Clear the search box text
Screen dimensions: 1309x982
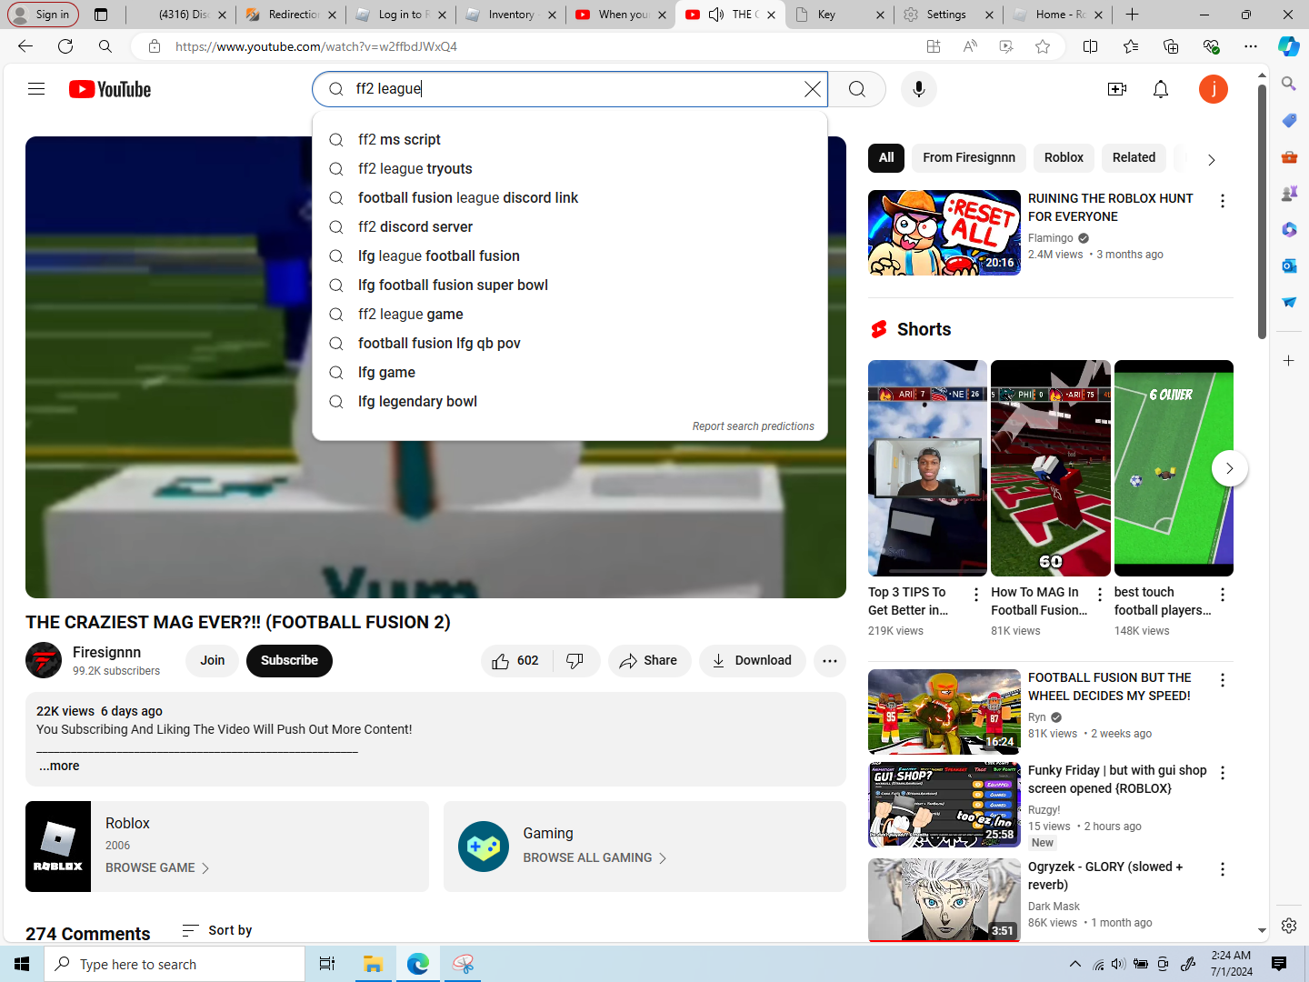click(x=813, y=89)
